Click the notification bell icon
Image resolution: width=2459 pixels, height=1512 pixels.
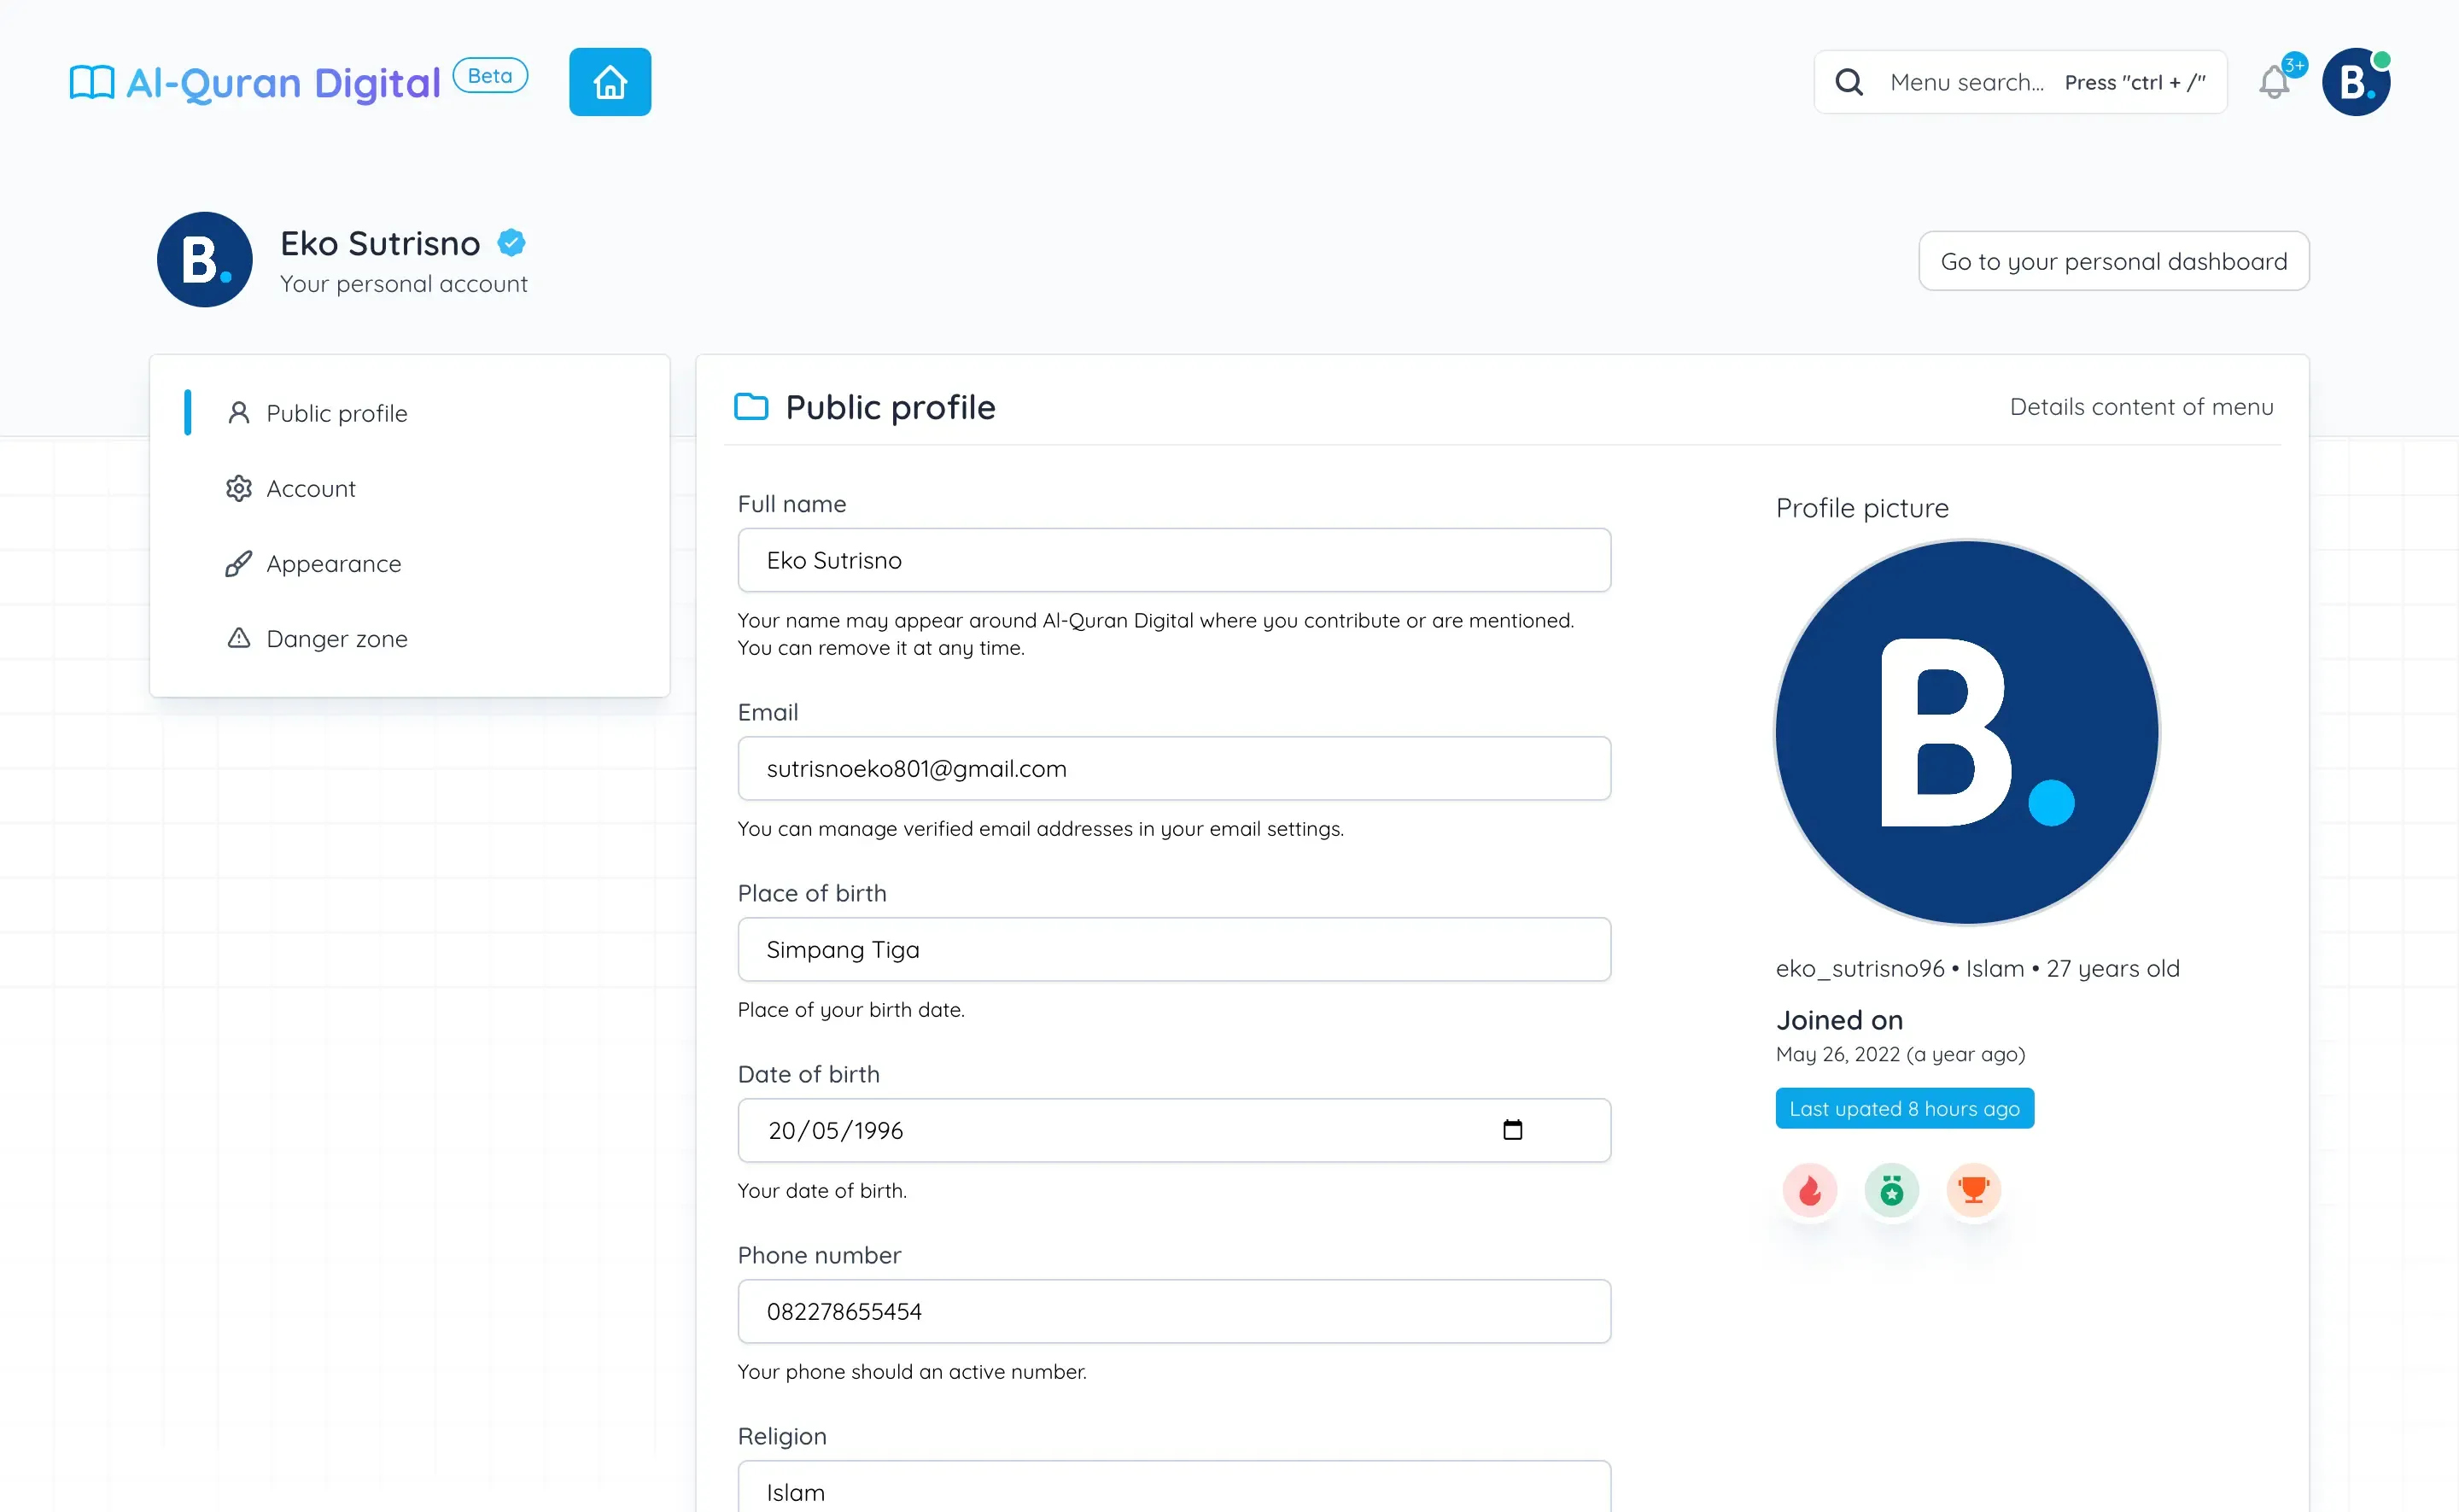2275,81
